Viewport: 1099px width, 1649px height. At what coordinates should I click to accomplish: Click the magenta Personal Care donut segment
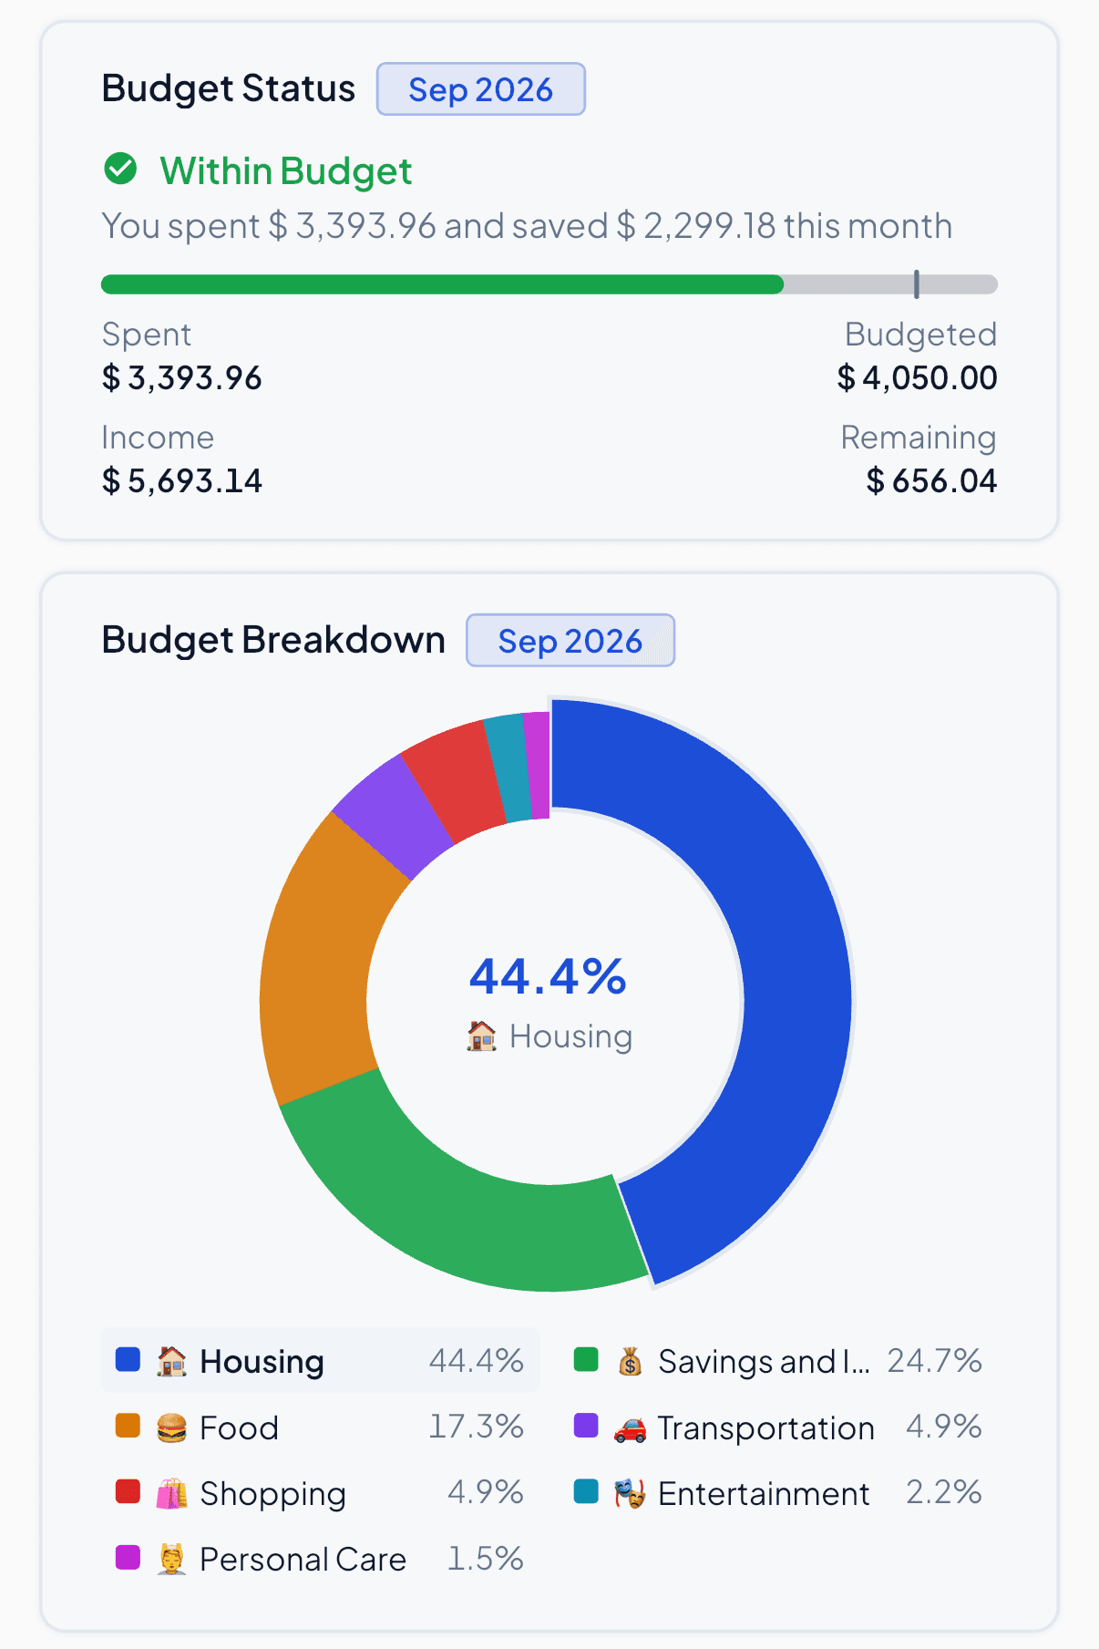[x=539, y=764]
